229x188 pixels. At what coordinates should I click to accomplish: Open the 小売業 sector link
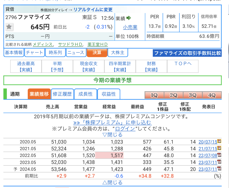(x=130, y=27)
